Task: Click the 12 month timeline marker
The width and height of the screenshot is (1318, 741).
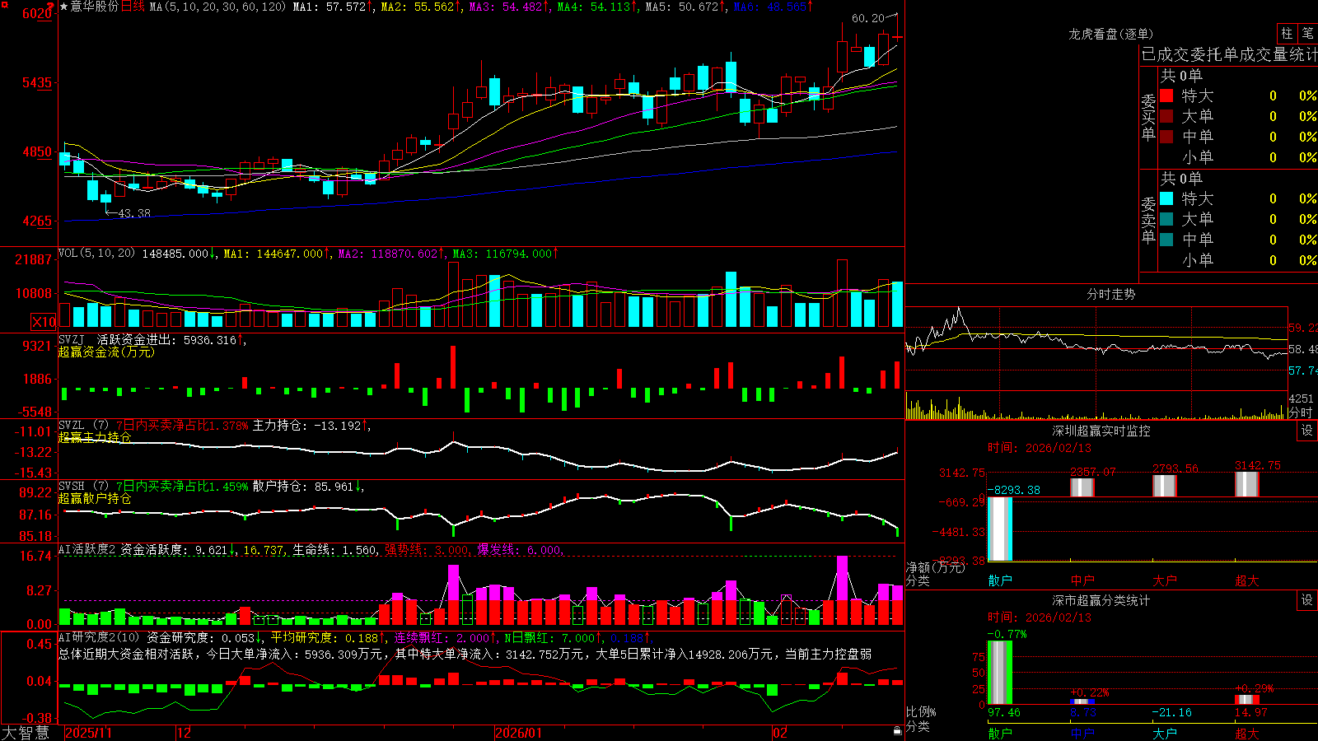Action: click(x=184, y=733)
